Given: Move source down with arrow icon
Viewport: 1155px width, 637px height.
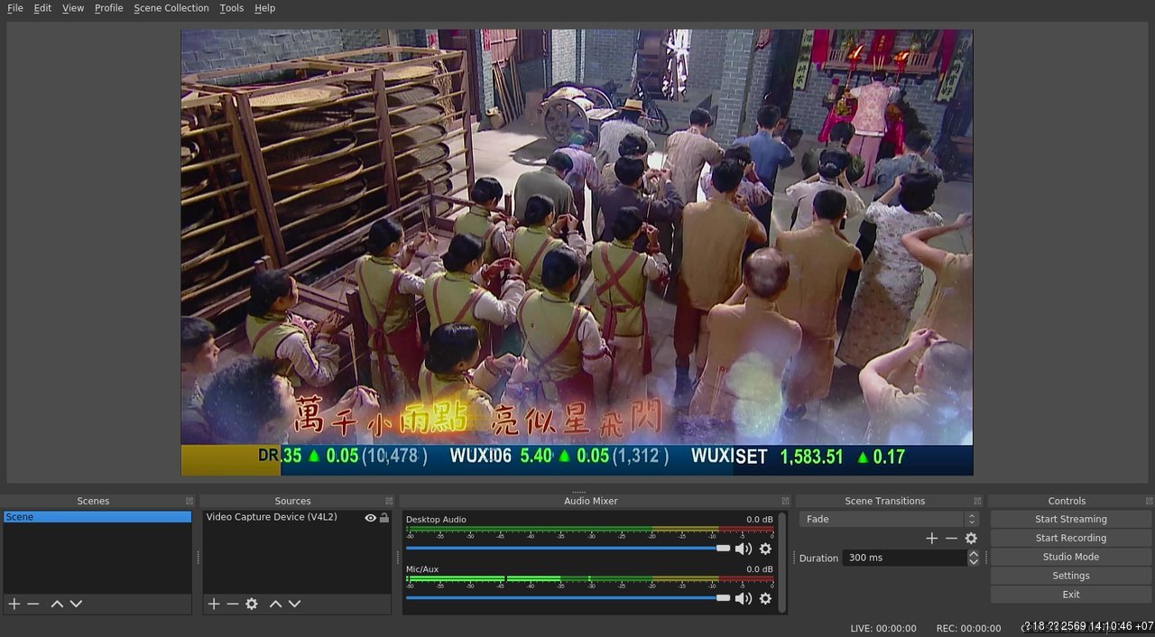Looking at the screenshot, I should point(294,604).
